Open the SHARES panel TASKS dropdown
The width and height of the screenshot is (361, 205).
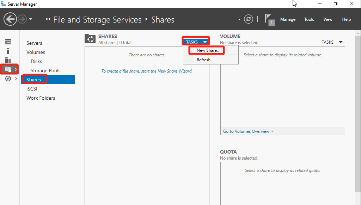click(196, 42)
